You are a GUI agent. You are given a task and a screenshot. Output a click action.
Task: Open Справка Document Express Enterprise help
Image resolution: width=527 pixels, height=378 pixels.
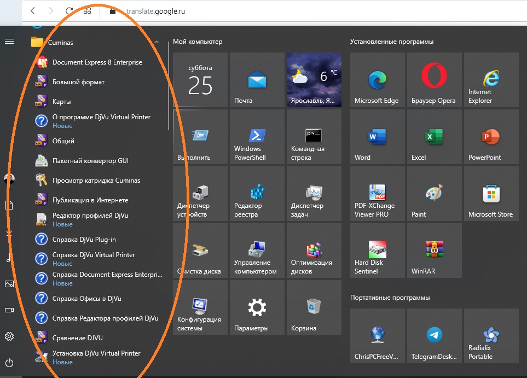[x=97, y=278]
